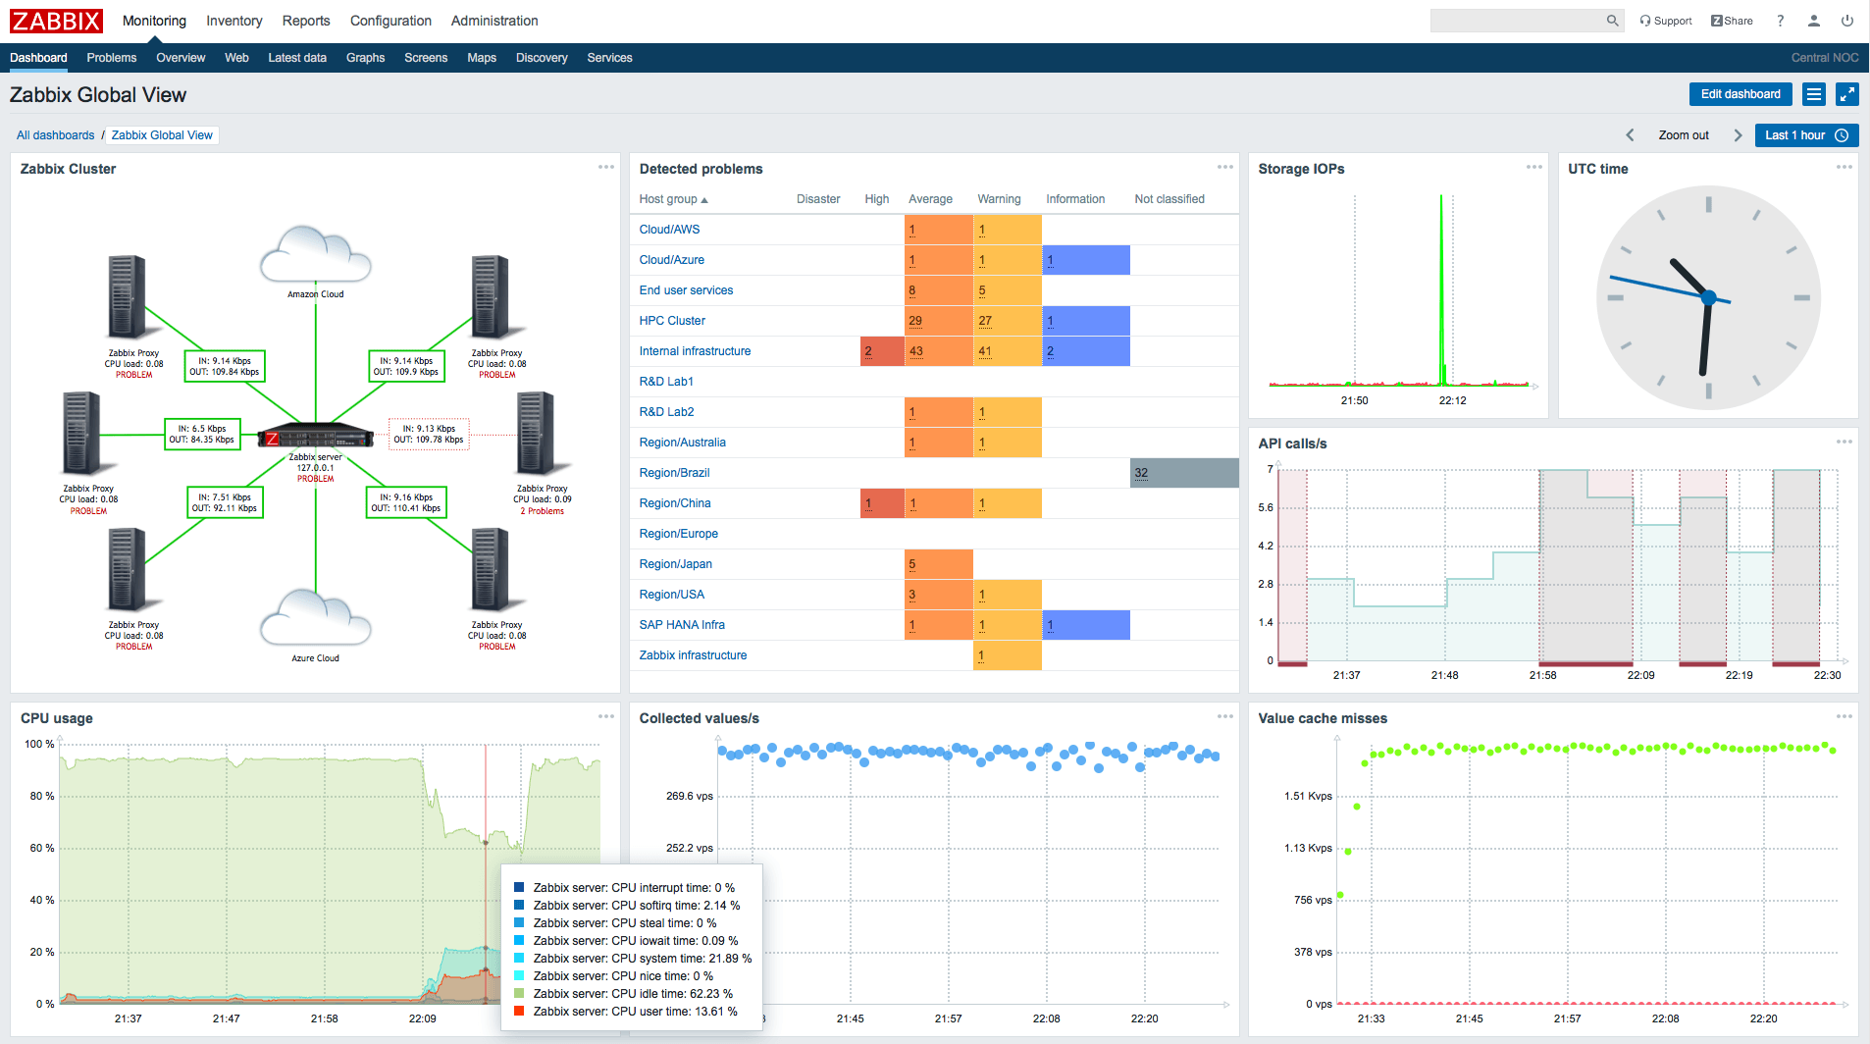
Task: Switch to the Problems submenu tab
Action: tap(112, 58)
